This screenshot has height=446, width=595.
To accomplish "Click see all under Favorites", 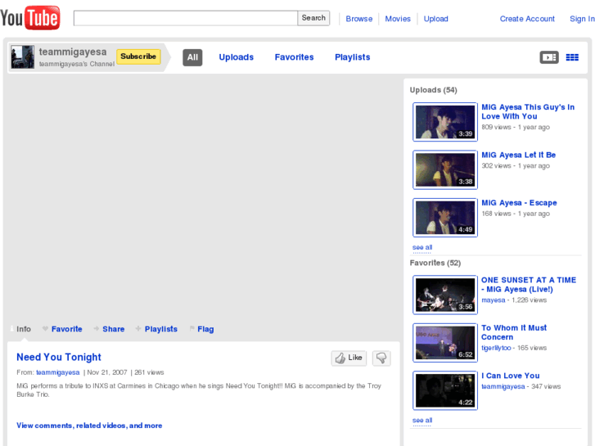I will coord(422,421).
